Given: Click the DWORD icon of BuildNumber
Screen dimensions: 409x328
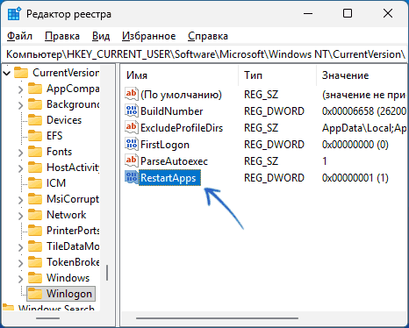Looking at the screenshot, I should (x=131, y=111).
